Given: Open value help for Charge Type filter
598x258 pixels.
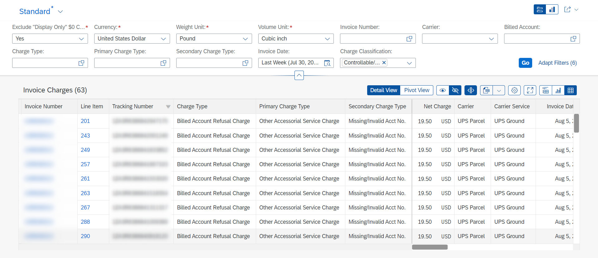Looking at the screenshot, I should click(81, 63).
